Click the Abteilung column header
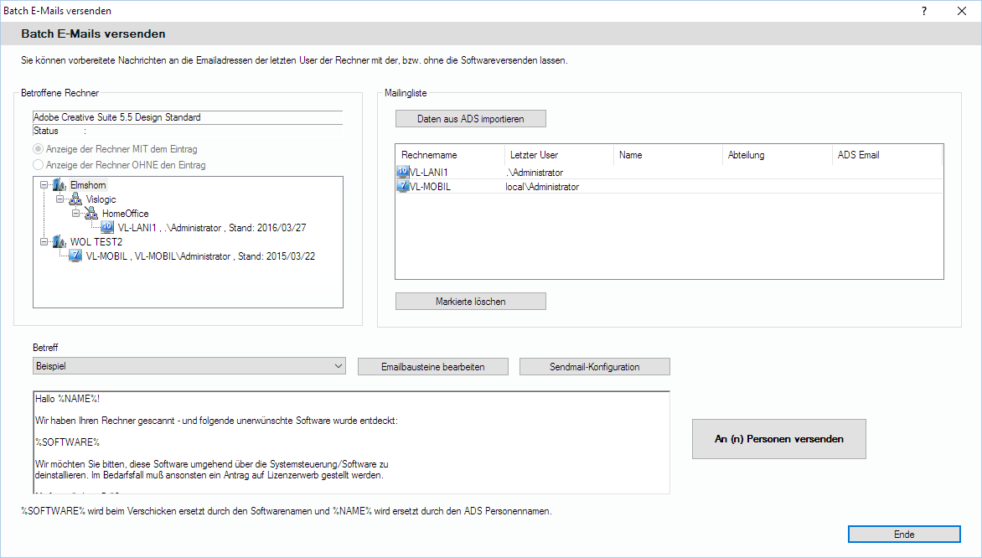Image resolution: width=982 pixels, height=558 pixels. [x=777, y=155]
